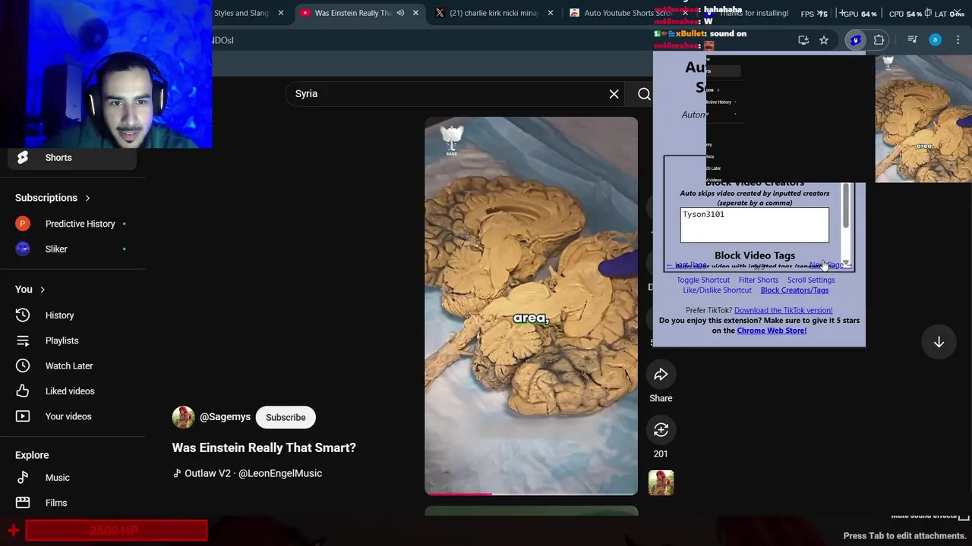
Task: Open the @Sagemys channel avatar
Action: (x=183, y=417)
